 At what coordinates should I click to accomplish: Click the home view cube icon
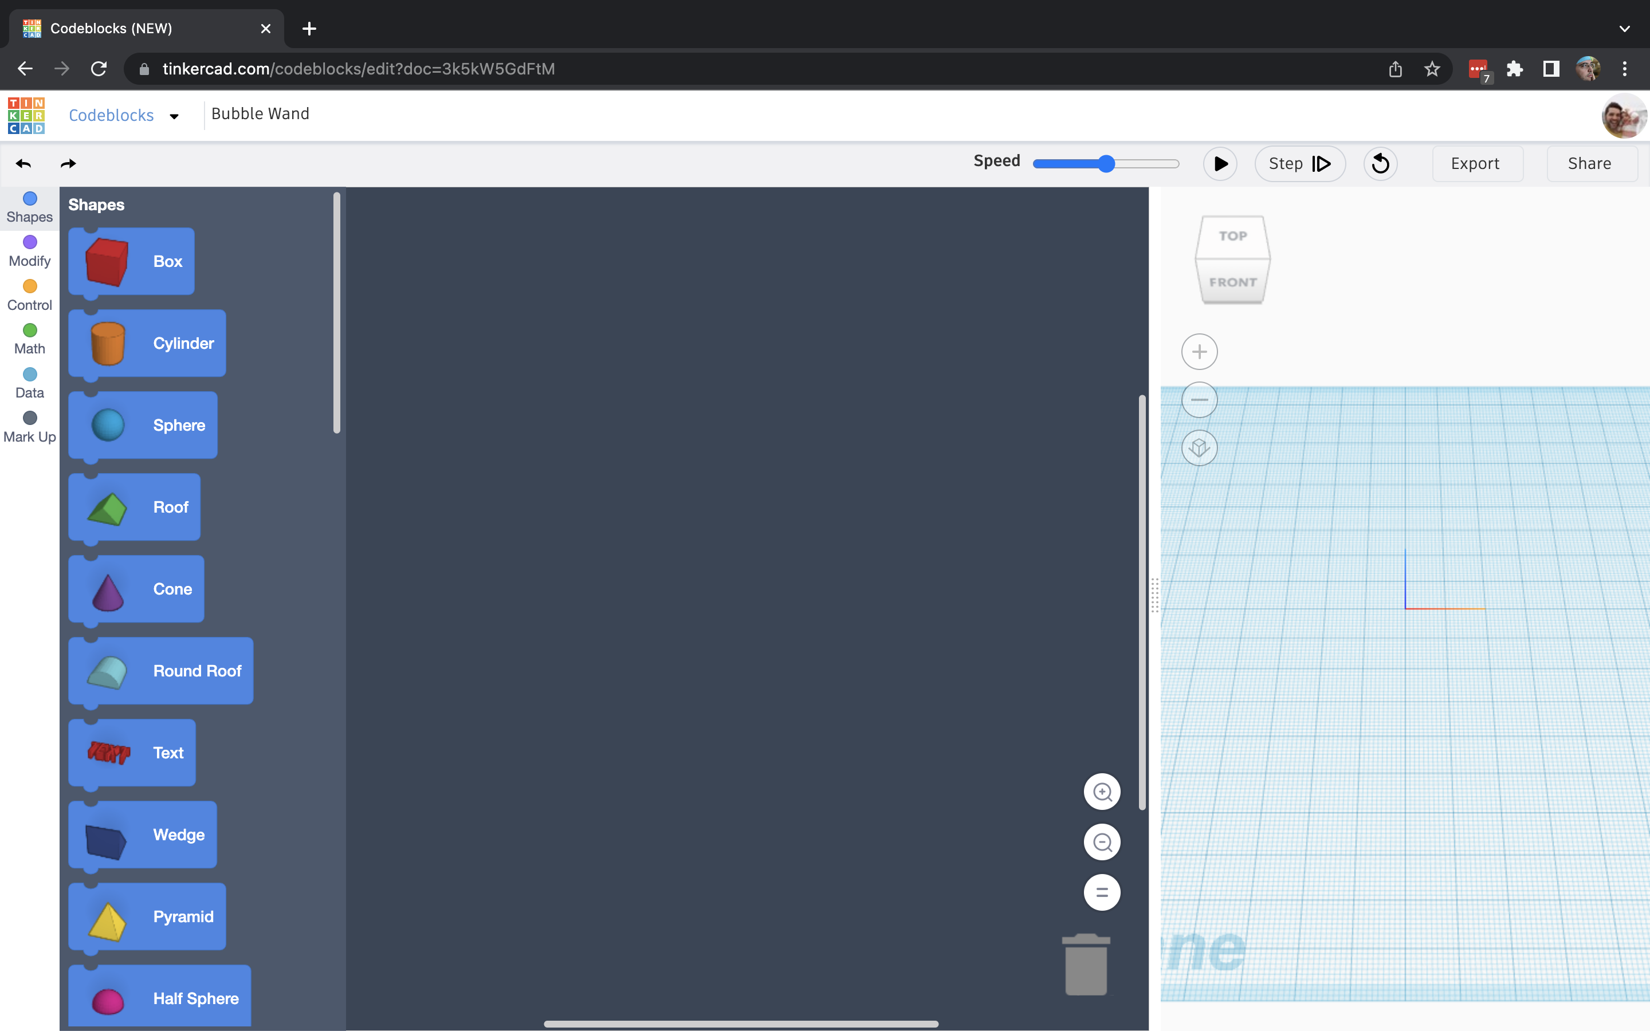pos(1199,448)
